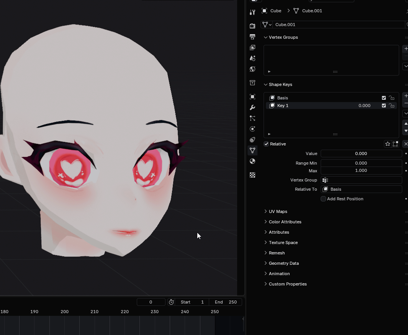
Task: Open the Texture properties checker tab
Action: tap(252, 175)
